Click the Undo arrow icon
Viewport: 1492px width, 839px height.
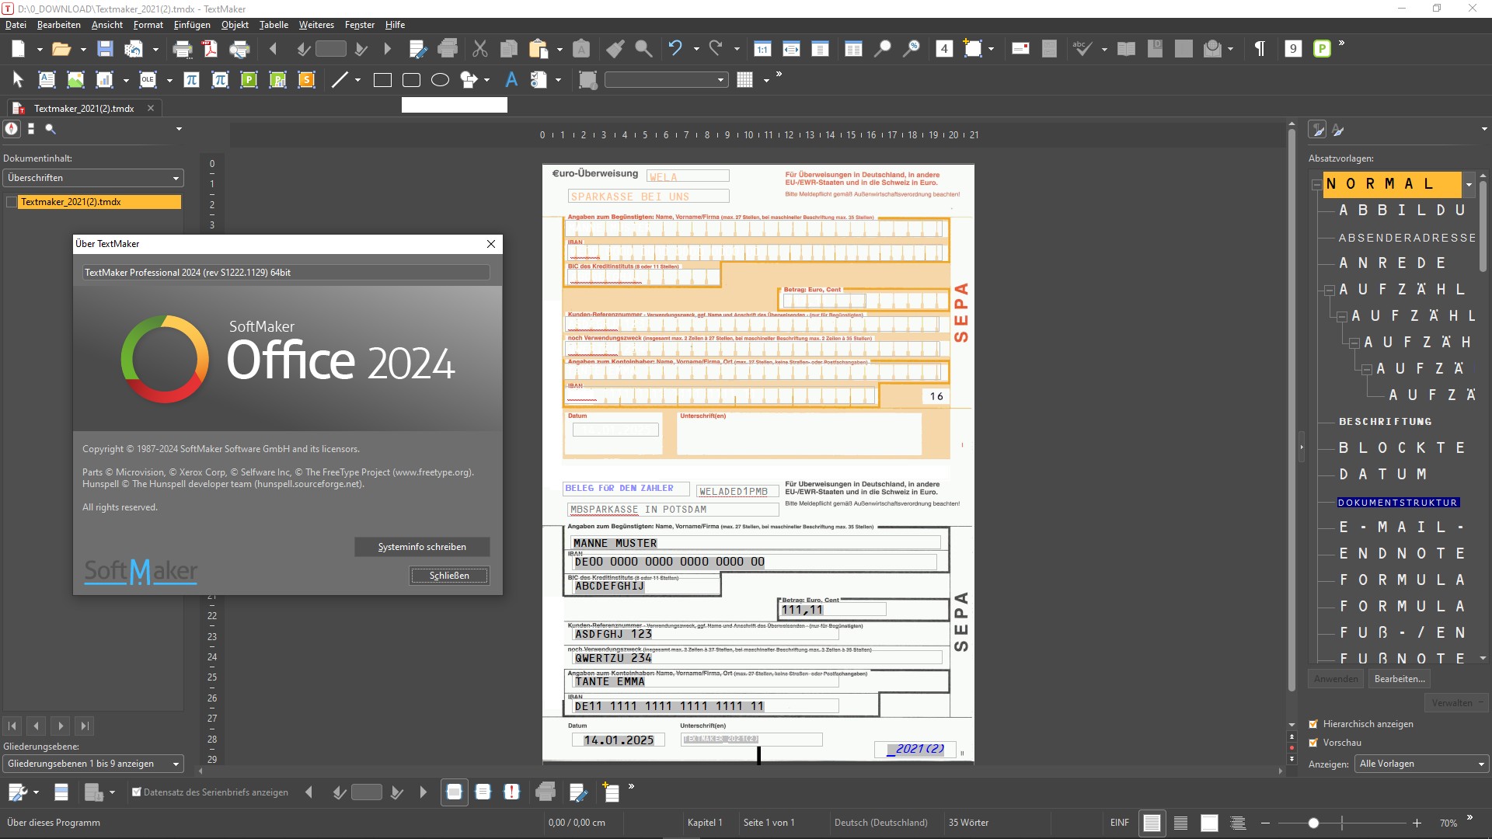pyautogui.click(x=675, y=49)
